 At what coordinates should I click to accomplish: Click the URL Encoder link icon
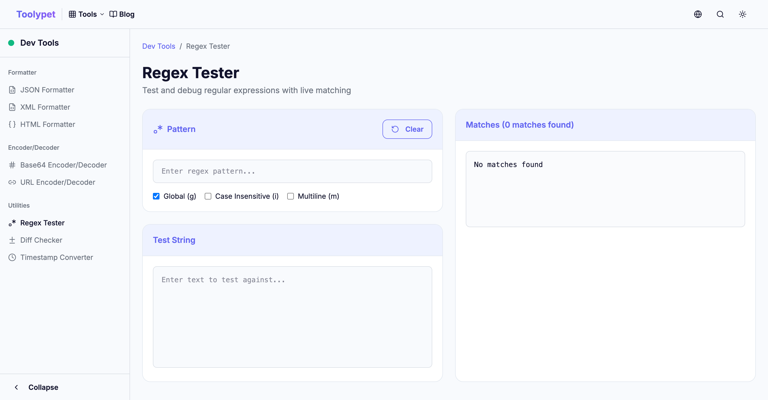point(12,182)
